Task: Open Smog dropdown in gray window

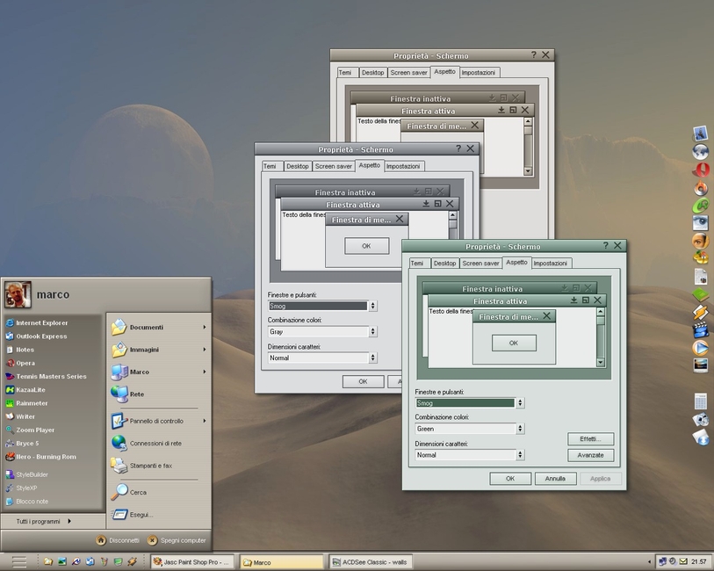Action: (x=372, y=306)
